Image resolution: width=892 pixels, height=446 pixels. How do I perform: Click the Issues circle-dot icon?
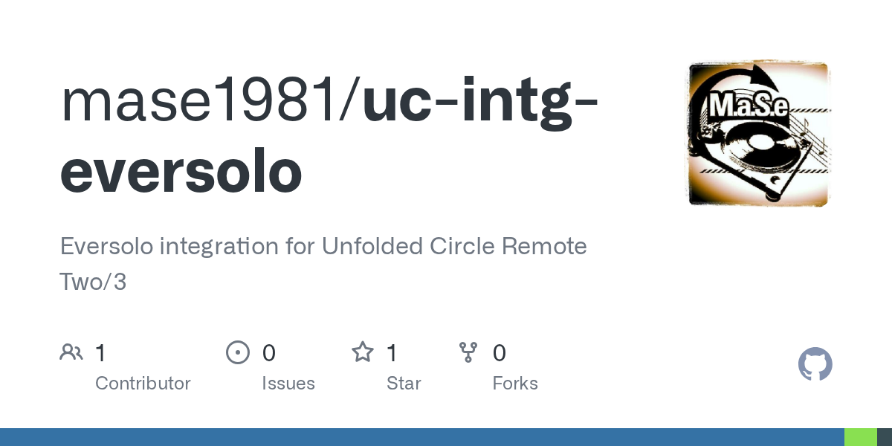click(x=237, y=352)
